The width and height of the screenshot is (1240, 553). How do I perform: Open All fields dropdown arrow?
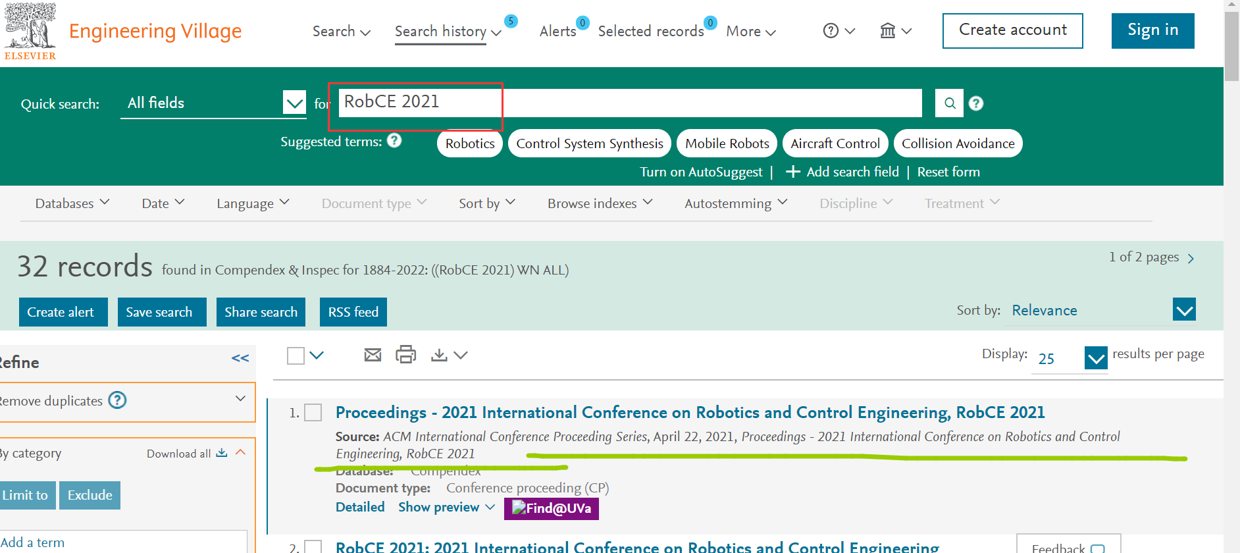pyautogui.click(x=294, y=103)
